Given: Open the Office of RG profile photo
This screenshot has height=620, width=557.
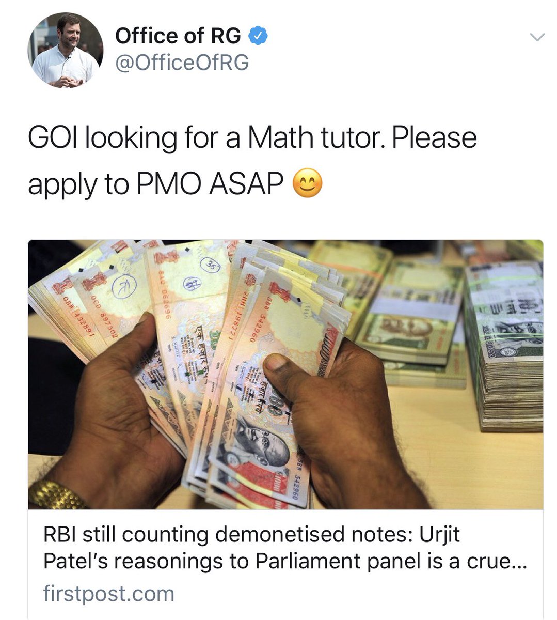Looking at the screenshot, I should pyautogui.click(x=66, y=50).
